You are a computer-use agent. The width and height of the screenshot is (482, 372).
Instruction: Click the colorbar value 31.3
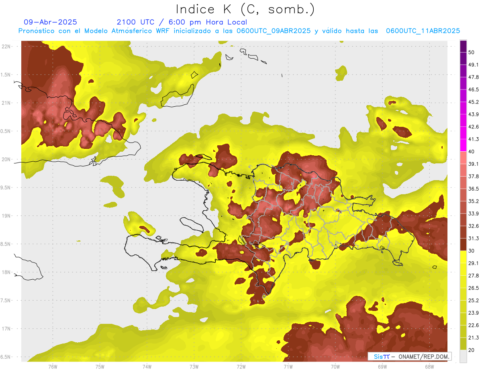474,238
